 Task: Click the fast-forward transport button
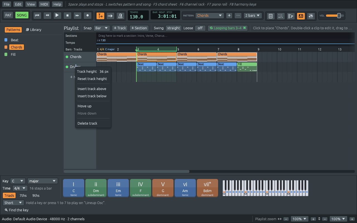(x=77, y=16)
